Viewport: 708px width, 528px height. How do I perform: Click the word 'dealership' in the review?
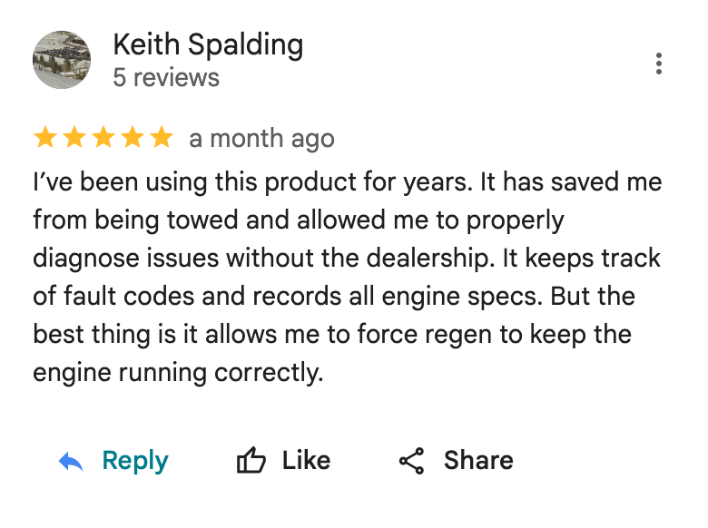click(x=428, y=259)
